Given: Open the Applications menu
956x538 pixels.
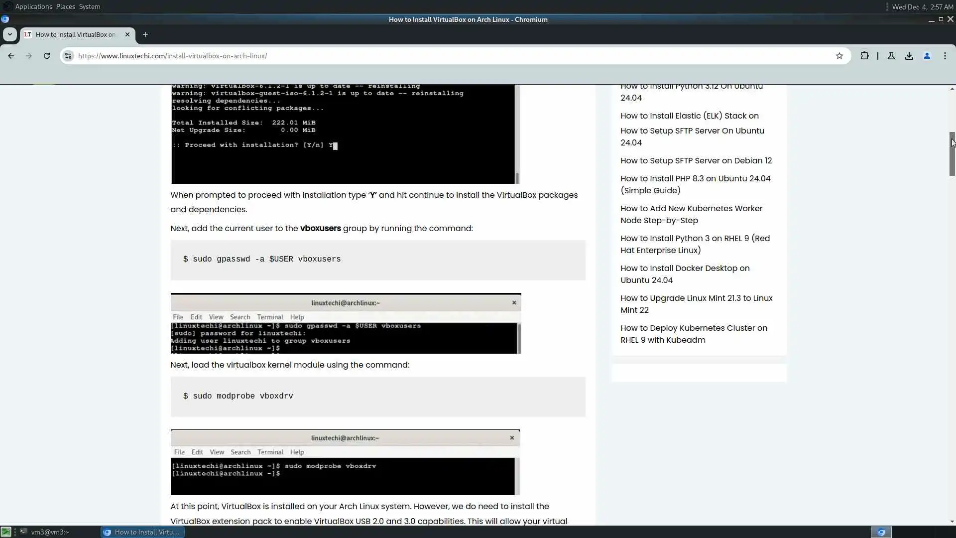Looking at the screenshot, I should (x=33, y=6).
